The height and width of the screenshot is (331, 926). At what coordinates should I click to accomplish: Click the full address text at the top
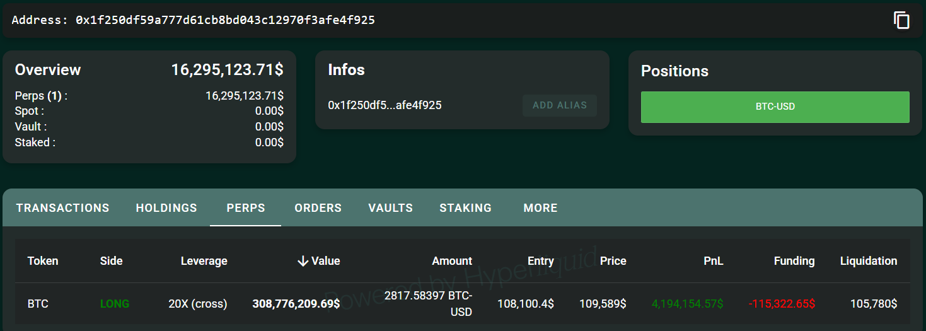coord(225,20)
